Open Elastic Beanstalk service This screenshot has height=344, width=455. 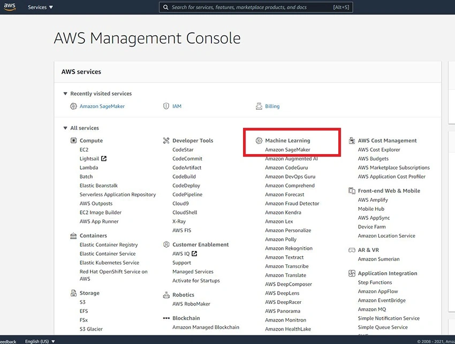(98, 186)
